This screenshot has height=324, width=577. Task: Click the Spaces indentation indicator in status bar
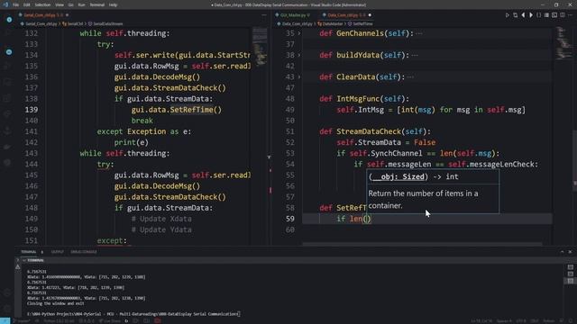(x=504, y=321)
